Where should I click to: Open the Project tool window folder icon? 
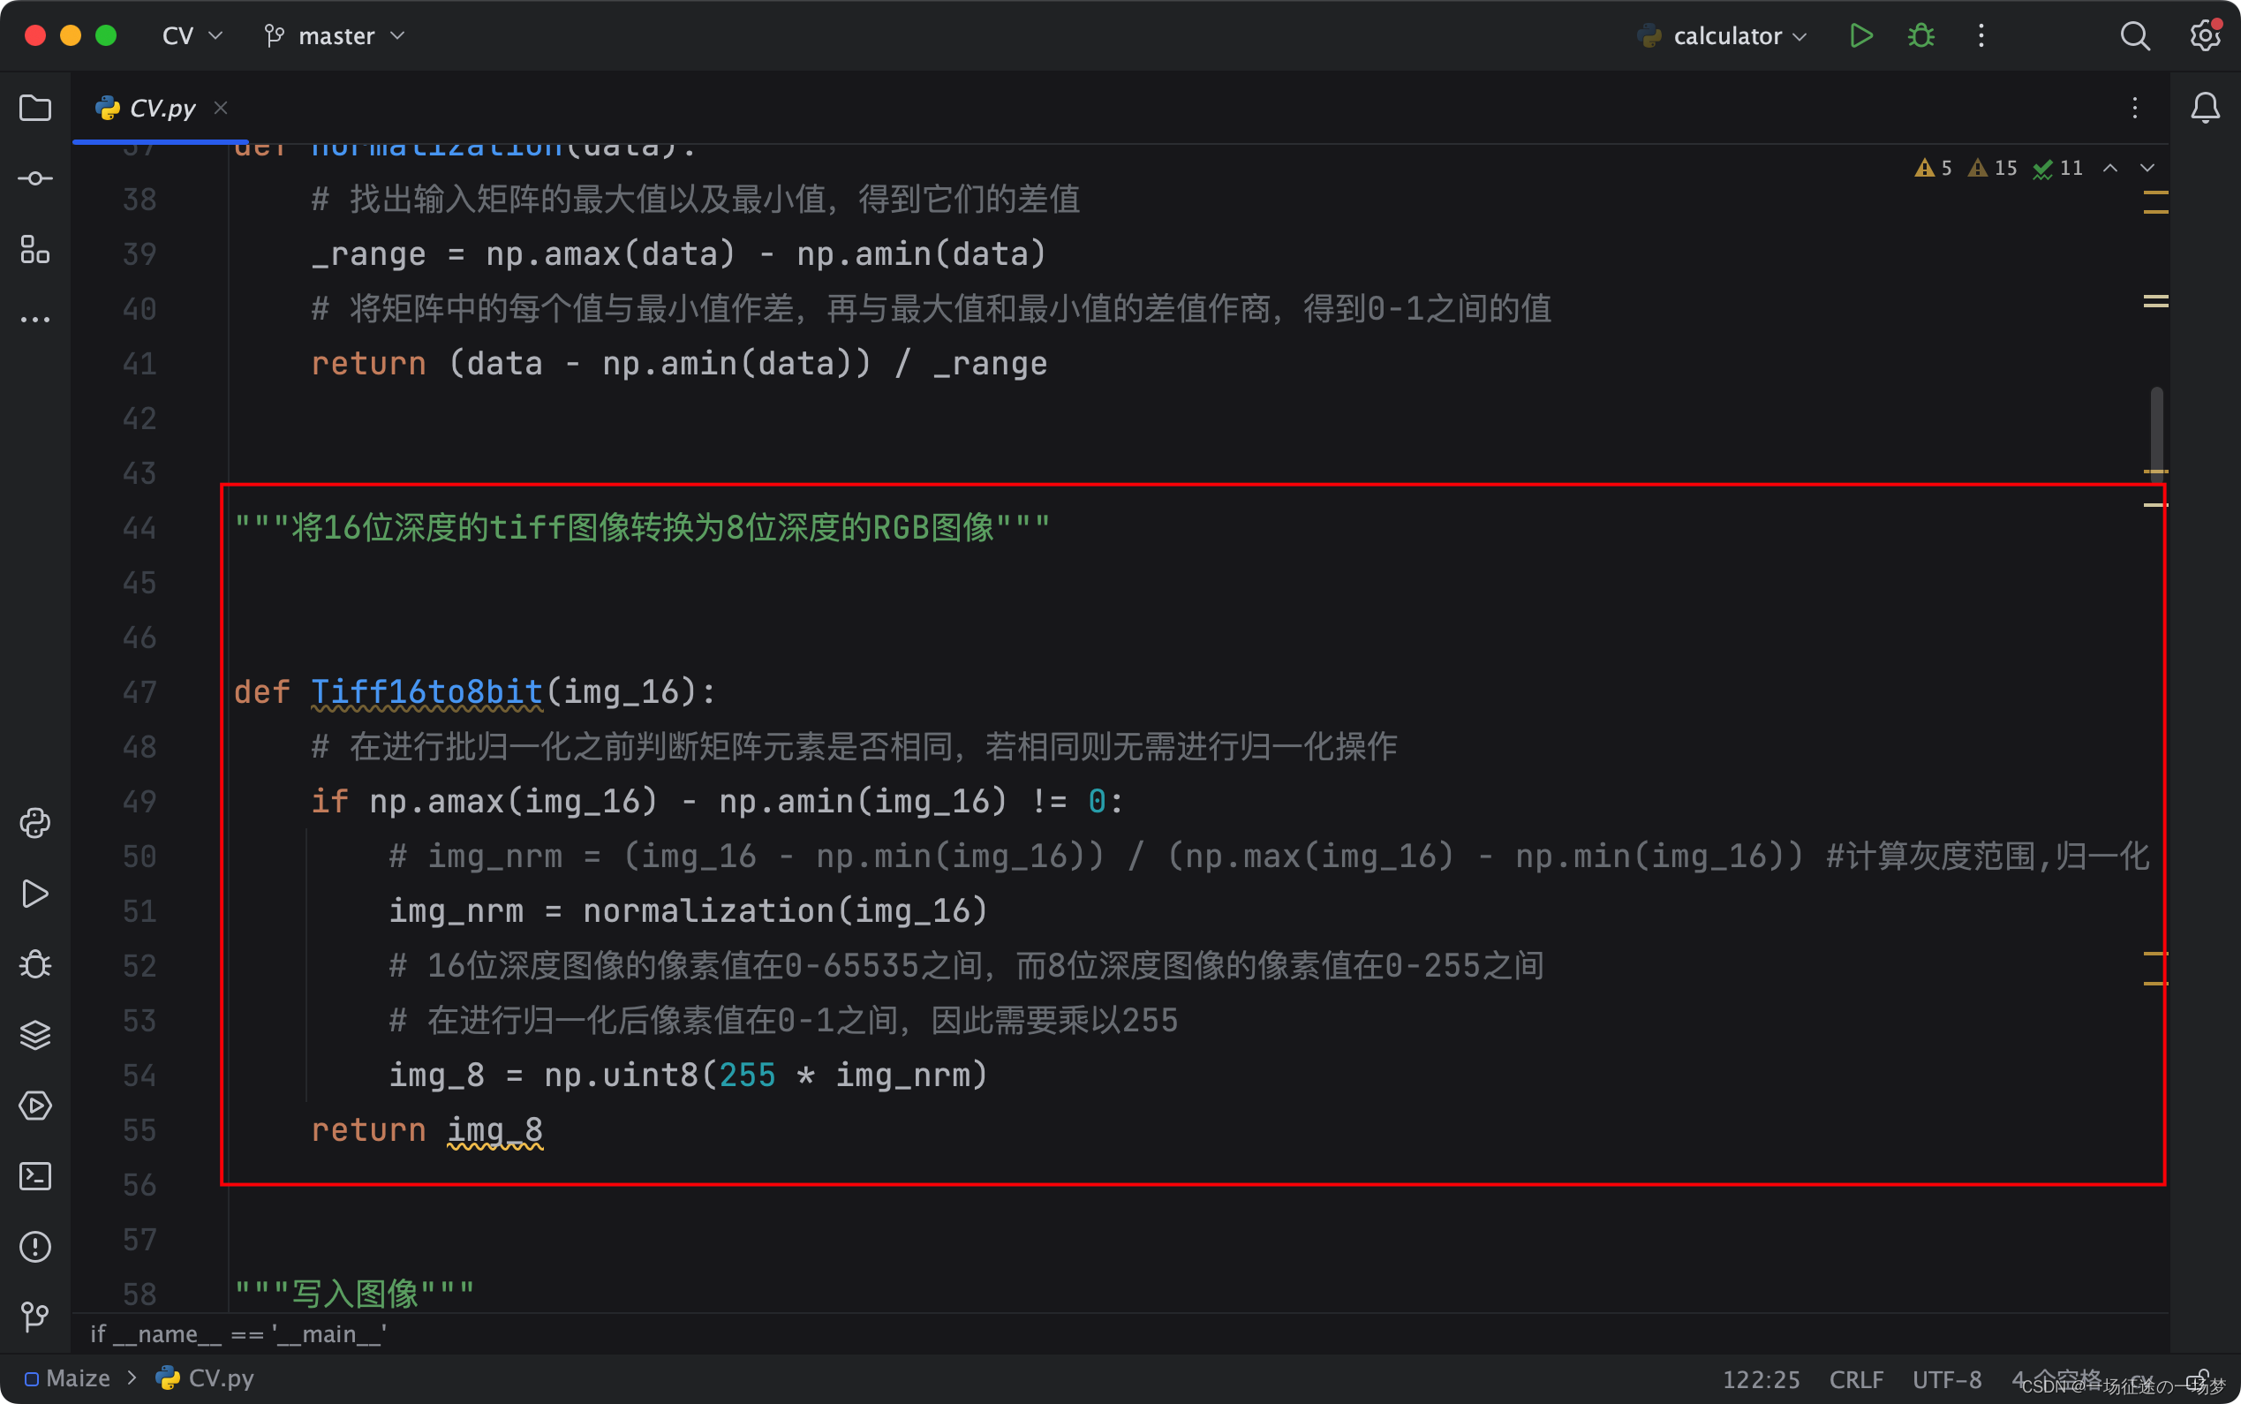pyautogui.click(x=35, y=109)
